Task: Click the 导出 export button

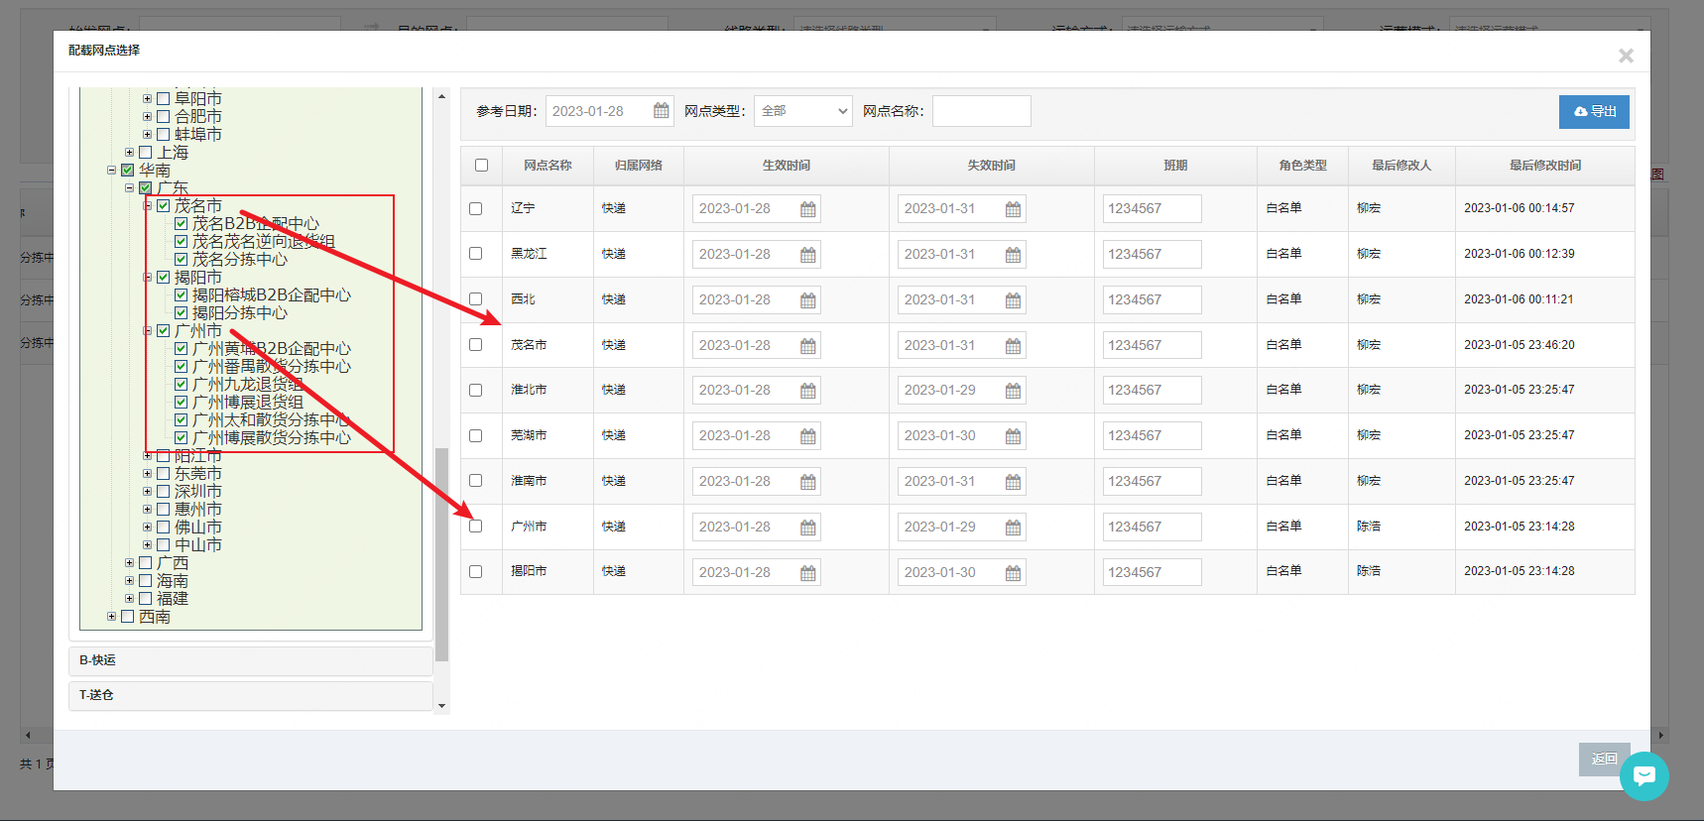Action: [x=1594, y=112]
